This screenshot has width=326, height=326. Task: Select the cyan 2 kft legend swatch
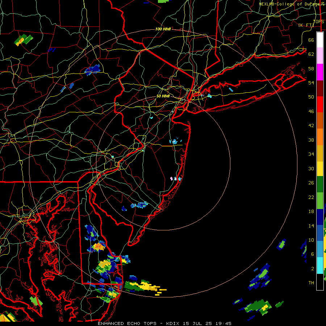pyautogui.click(x=320, y=266)
